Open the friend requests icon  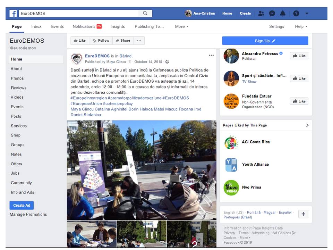tap(261, 14)
